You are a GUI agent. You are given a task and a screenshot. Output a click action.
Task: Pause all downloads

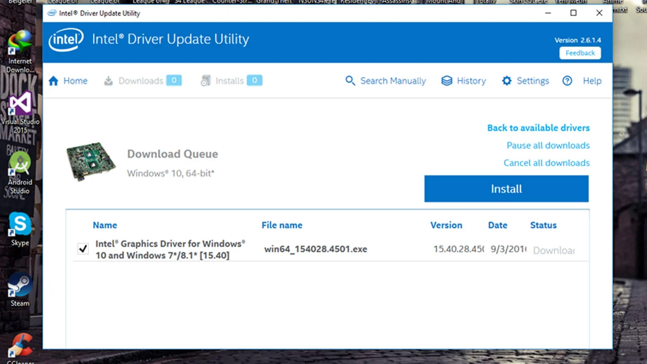click(548, 146)
